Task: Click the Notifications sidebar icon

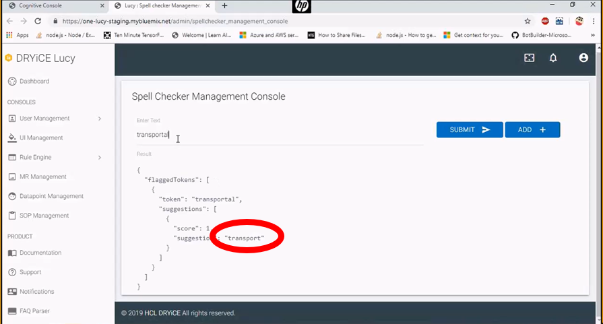Action: pos(12,292)
